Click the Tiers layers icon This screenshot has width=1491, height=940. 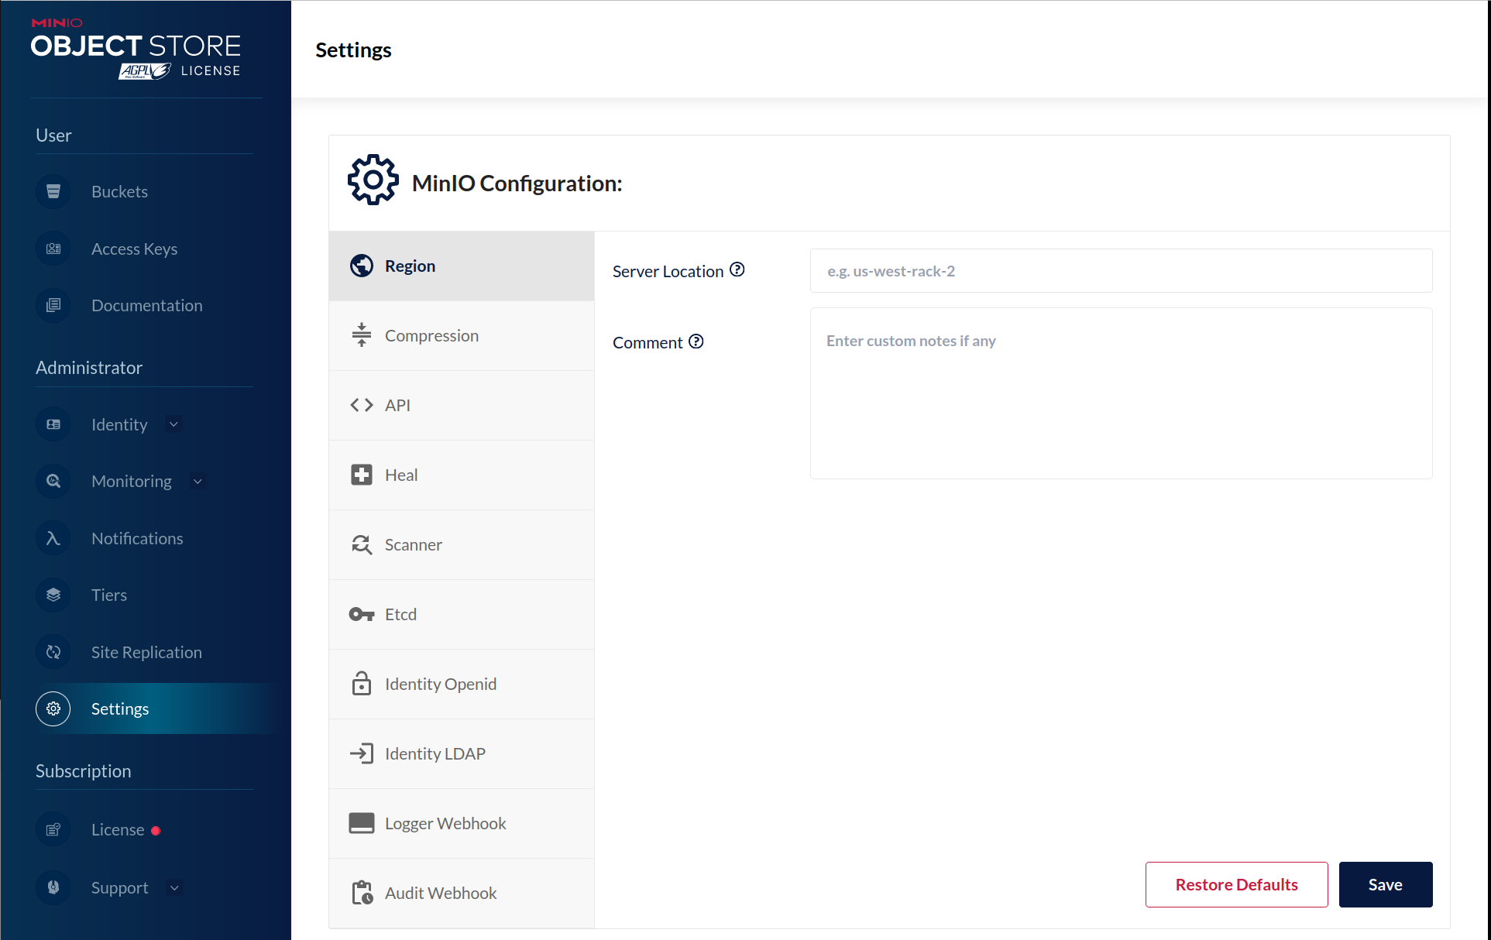(x=53, y=595)
